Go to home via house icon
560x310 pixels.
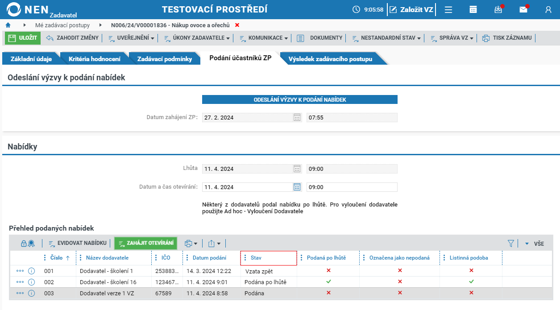pos(8,25)
